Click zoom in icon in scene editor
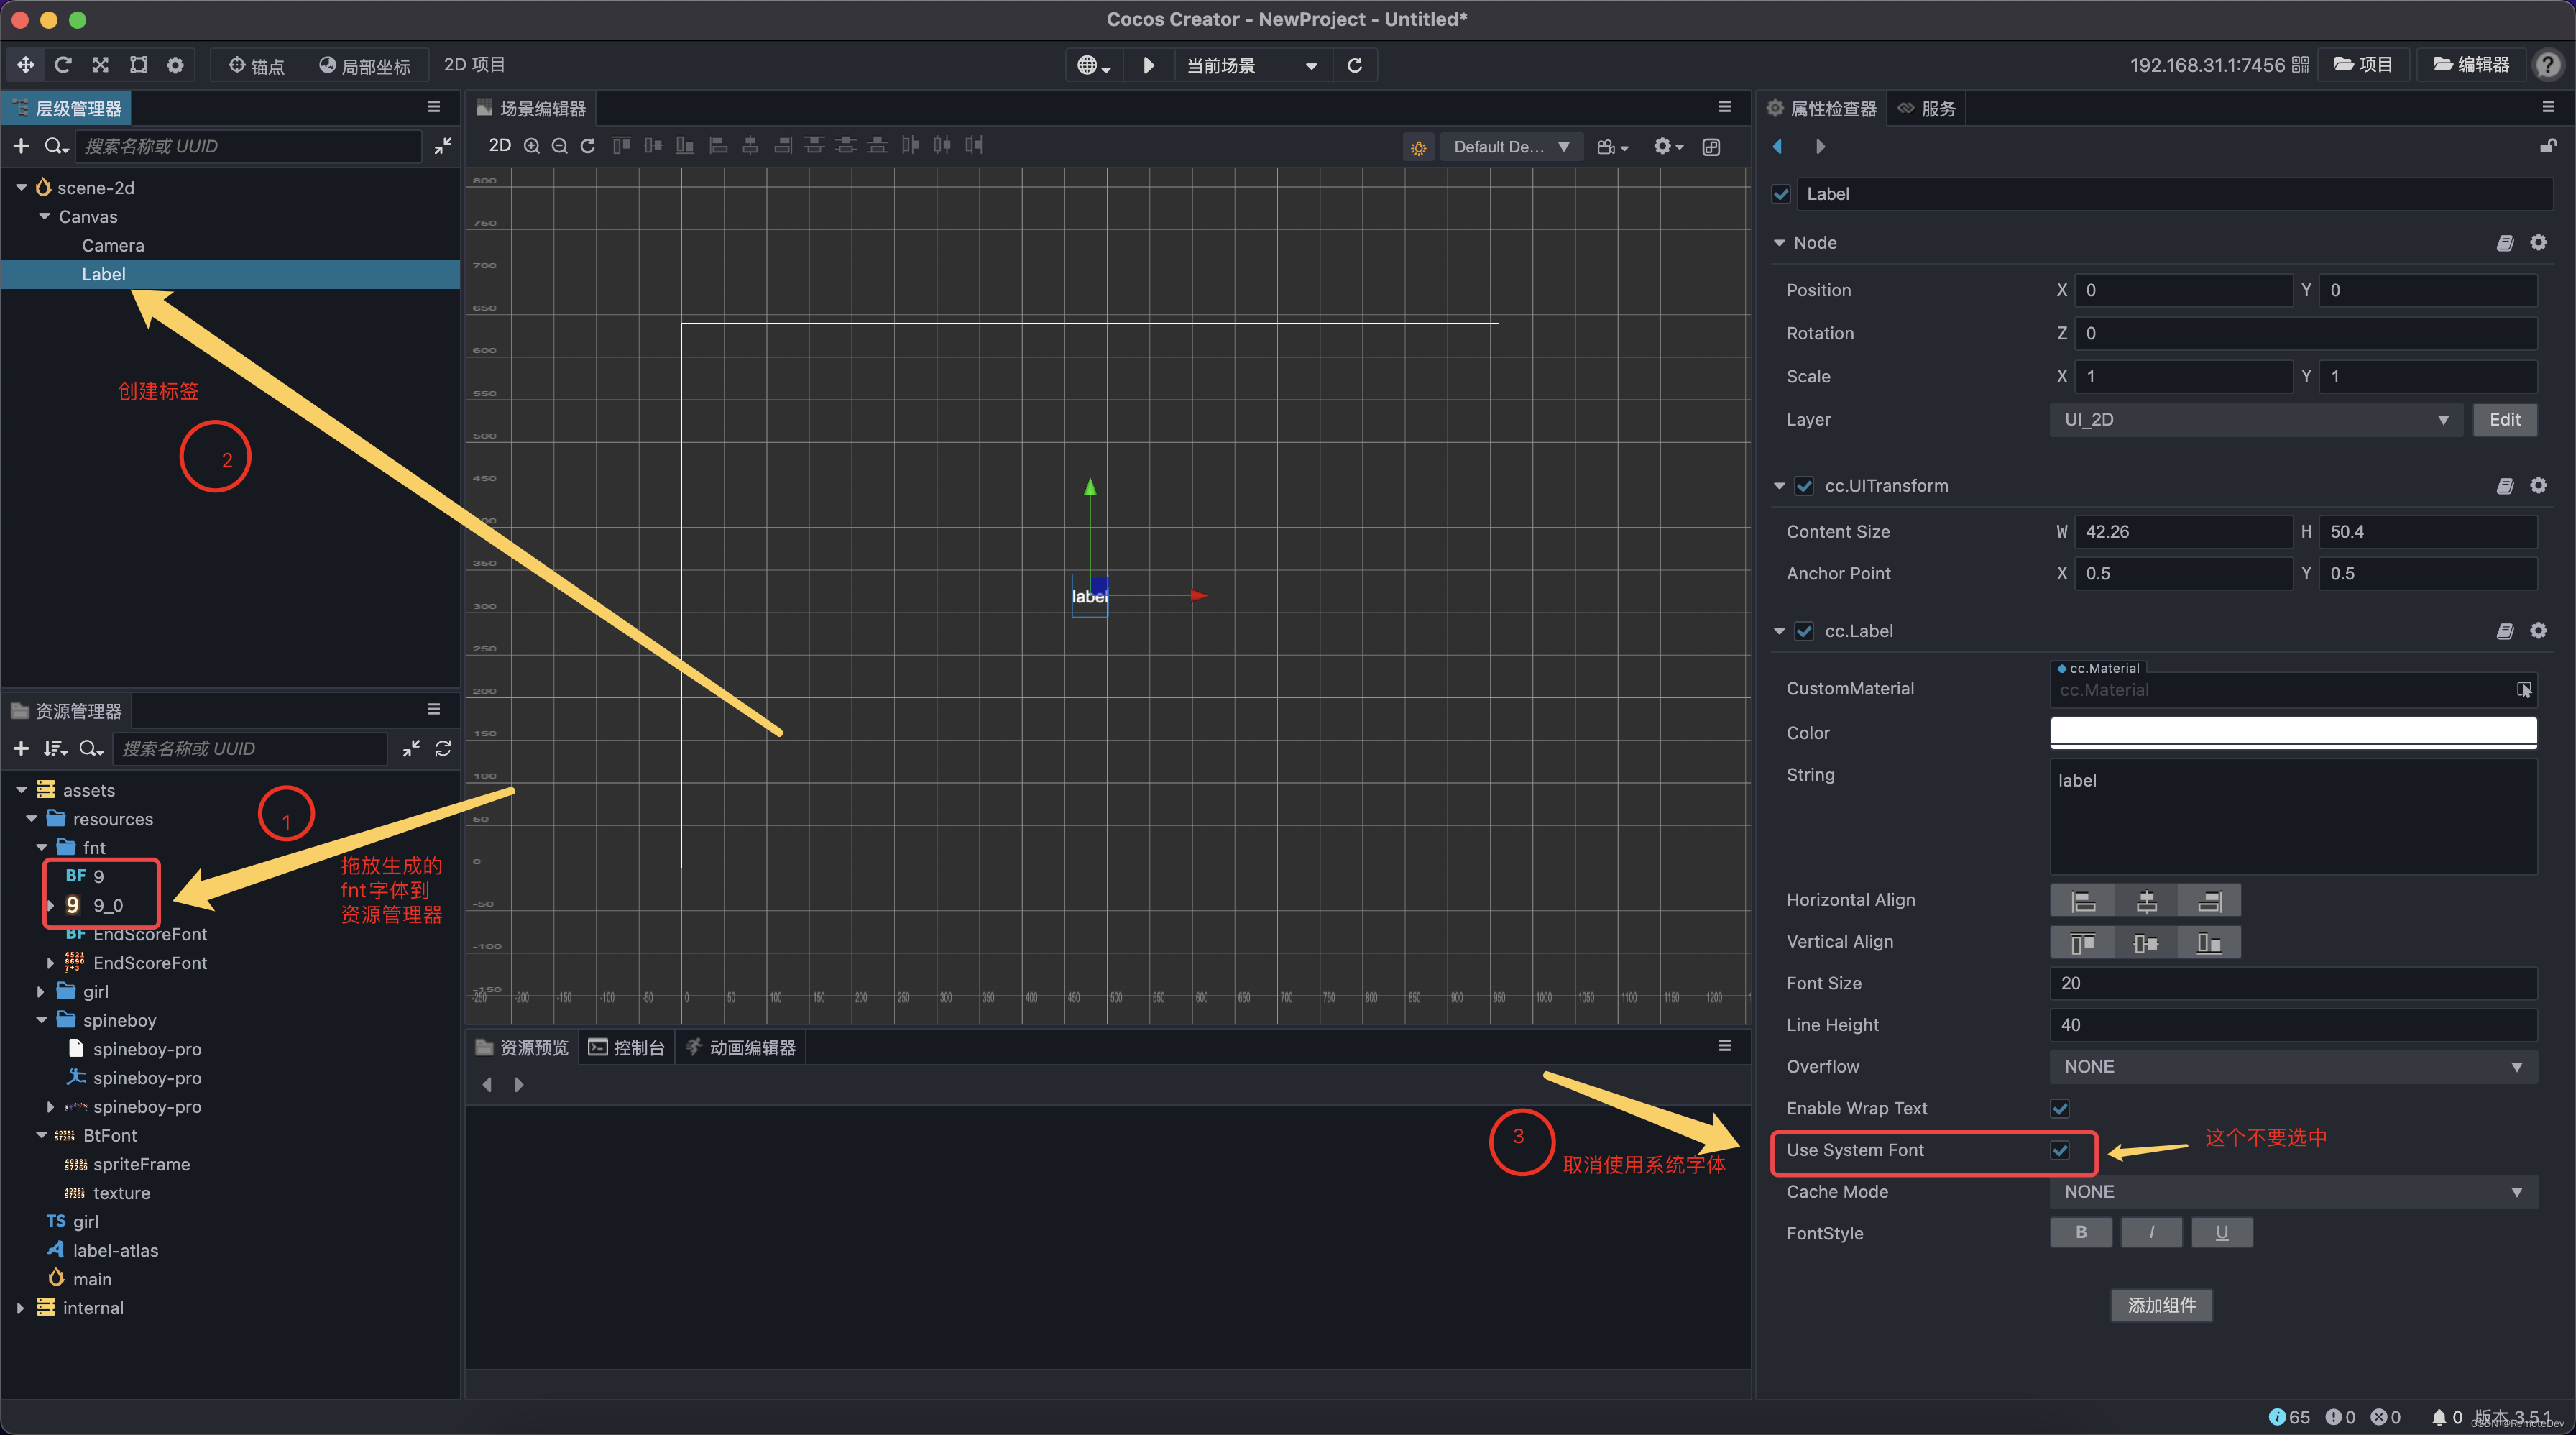Viewport: 2576px width, 1435px height. (x=532, y=146)
